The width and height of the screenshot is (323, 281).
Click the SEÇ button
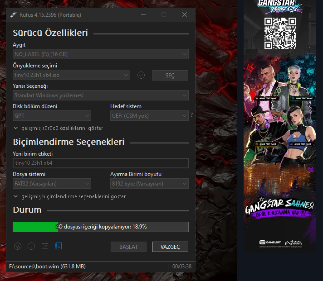[170, 76]
